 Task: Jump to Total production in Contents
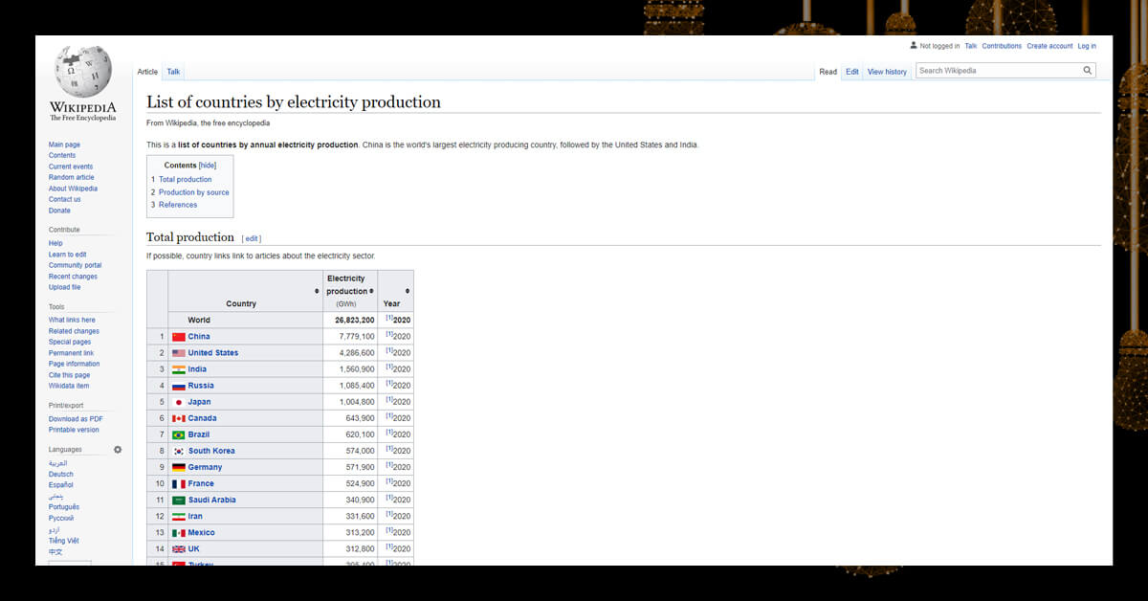click(186, 180)
